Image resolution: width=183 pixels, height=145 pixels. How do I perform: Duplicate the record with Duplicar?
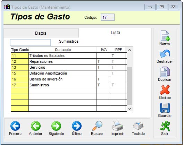[165, 72]
